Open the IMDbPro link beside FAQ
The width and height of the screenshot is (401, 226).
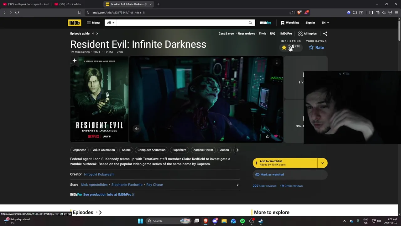click(286, 34)
